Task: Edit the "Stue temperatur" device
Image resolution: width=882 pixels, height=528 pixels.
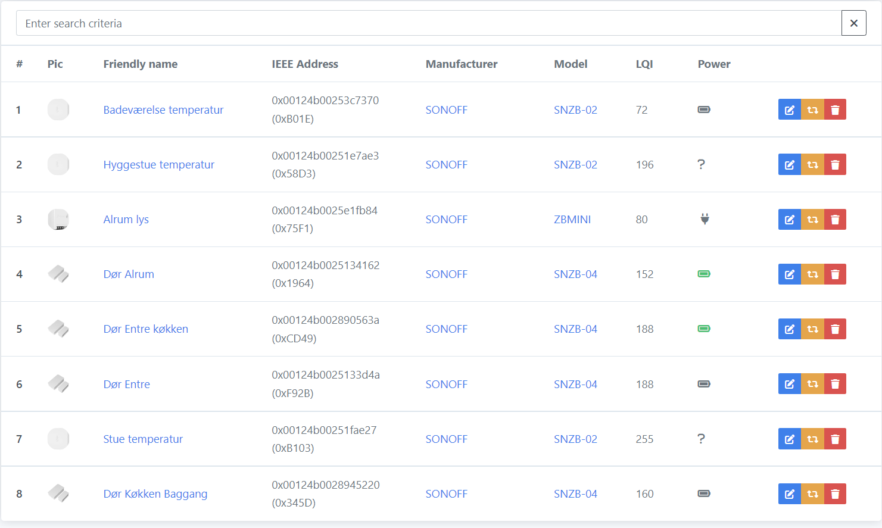Action: click(790, 439)
